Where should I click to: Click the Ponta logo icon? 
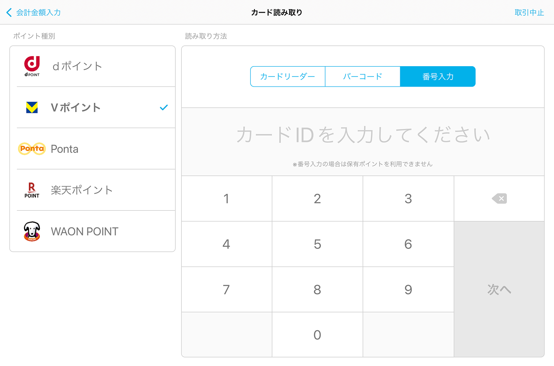point(32,149)
